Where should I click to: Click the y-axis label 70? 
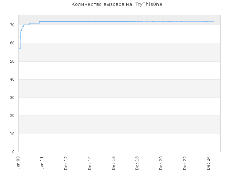[x=12, y=25]
